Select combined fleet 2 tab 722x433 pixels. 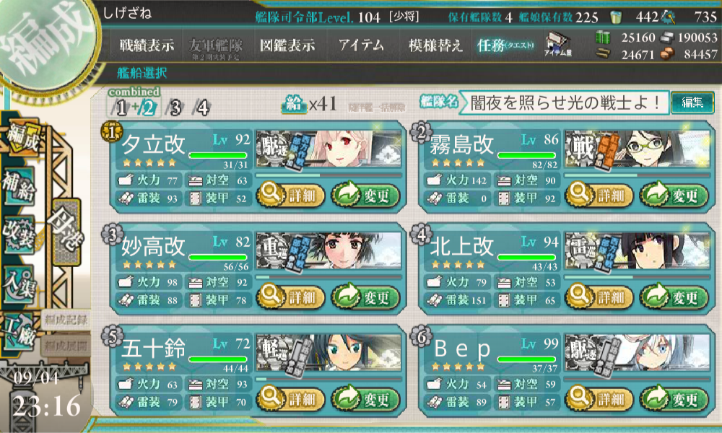148,108
